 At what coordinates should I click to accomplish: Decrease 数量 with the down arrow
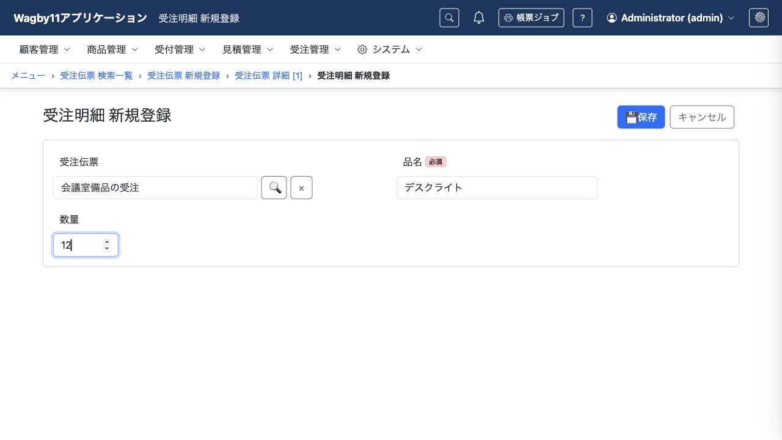point(107,249)
